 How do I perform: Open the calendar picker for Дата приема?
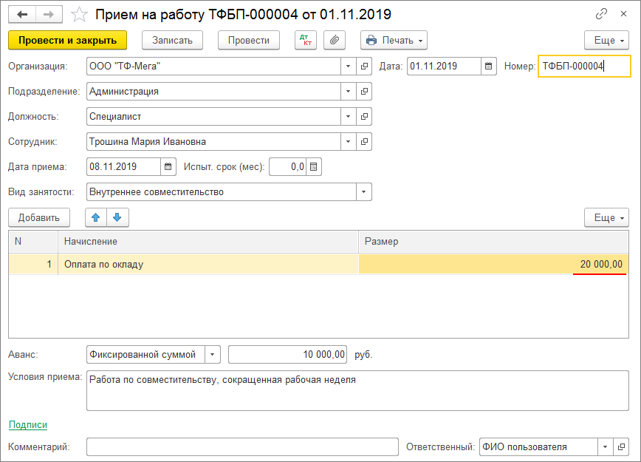(x=168, y=167)
